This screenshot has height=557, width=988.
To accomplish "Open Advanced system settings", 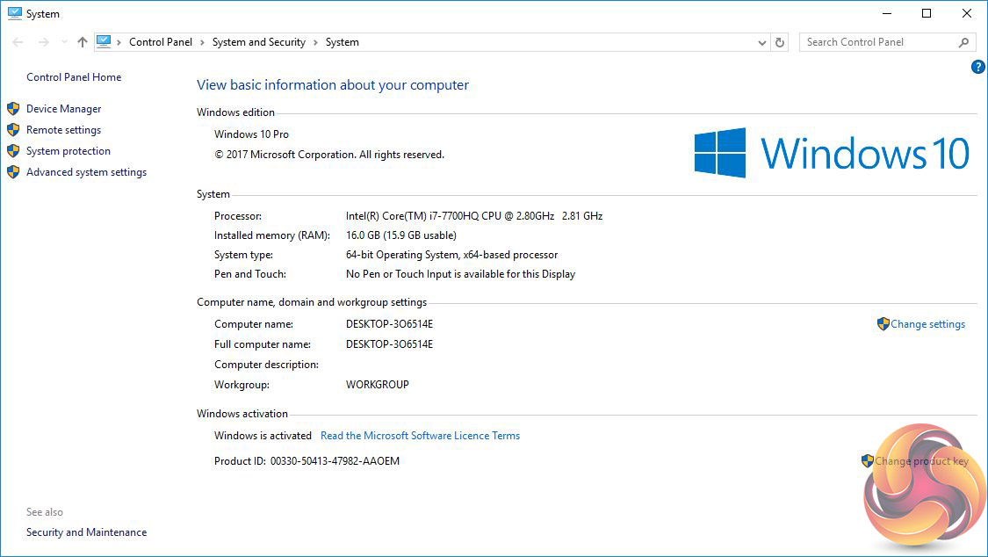I will click(86, 172).
